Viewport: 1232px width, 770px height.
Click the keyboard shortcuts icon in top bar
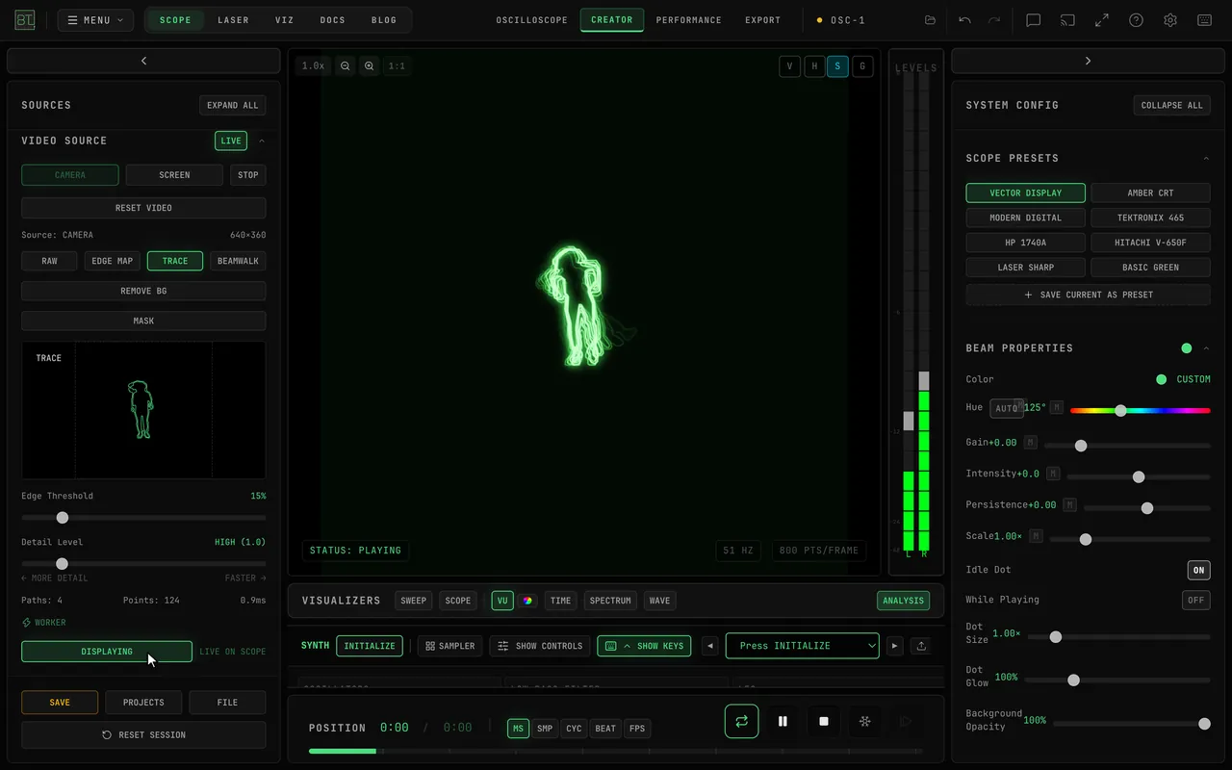1204,20
